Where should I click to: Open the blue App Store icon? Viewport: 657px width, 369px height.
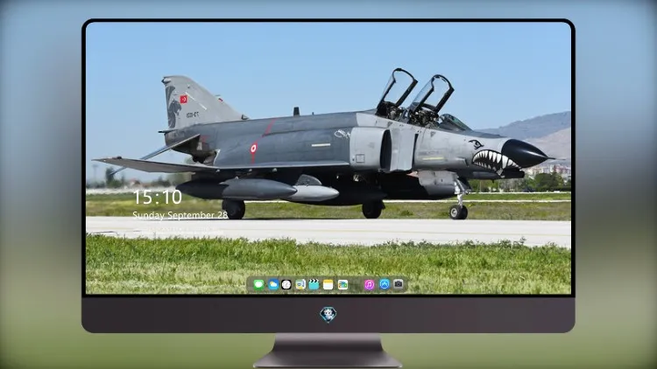coord(385,284)
